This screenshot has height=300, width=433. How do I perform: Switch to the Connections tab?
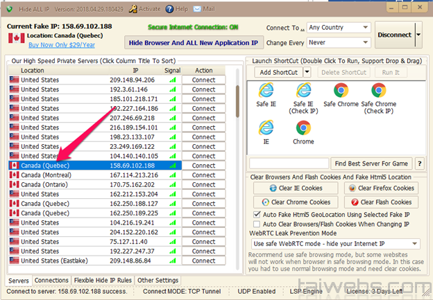[51, 281]
